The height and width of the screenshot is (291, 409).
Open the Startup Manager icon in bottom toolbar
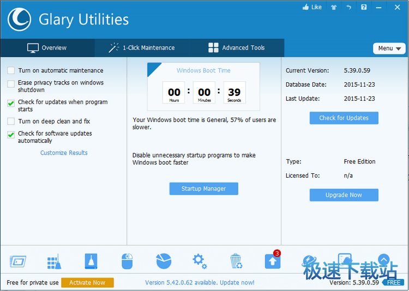tap(18, 261)
